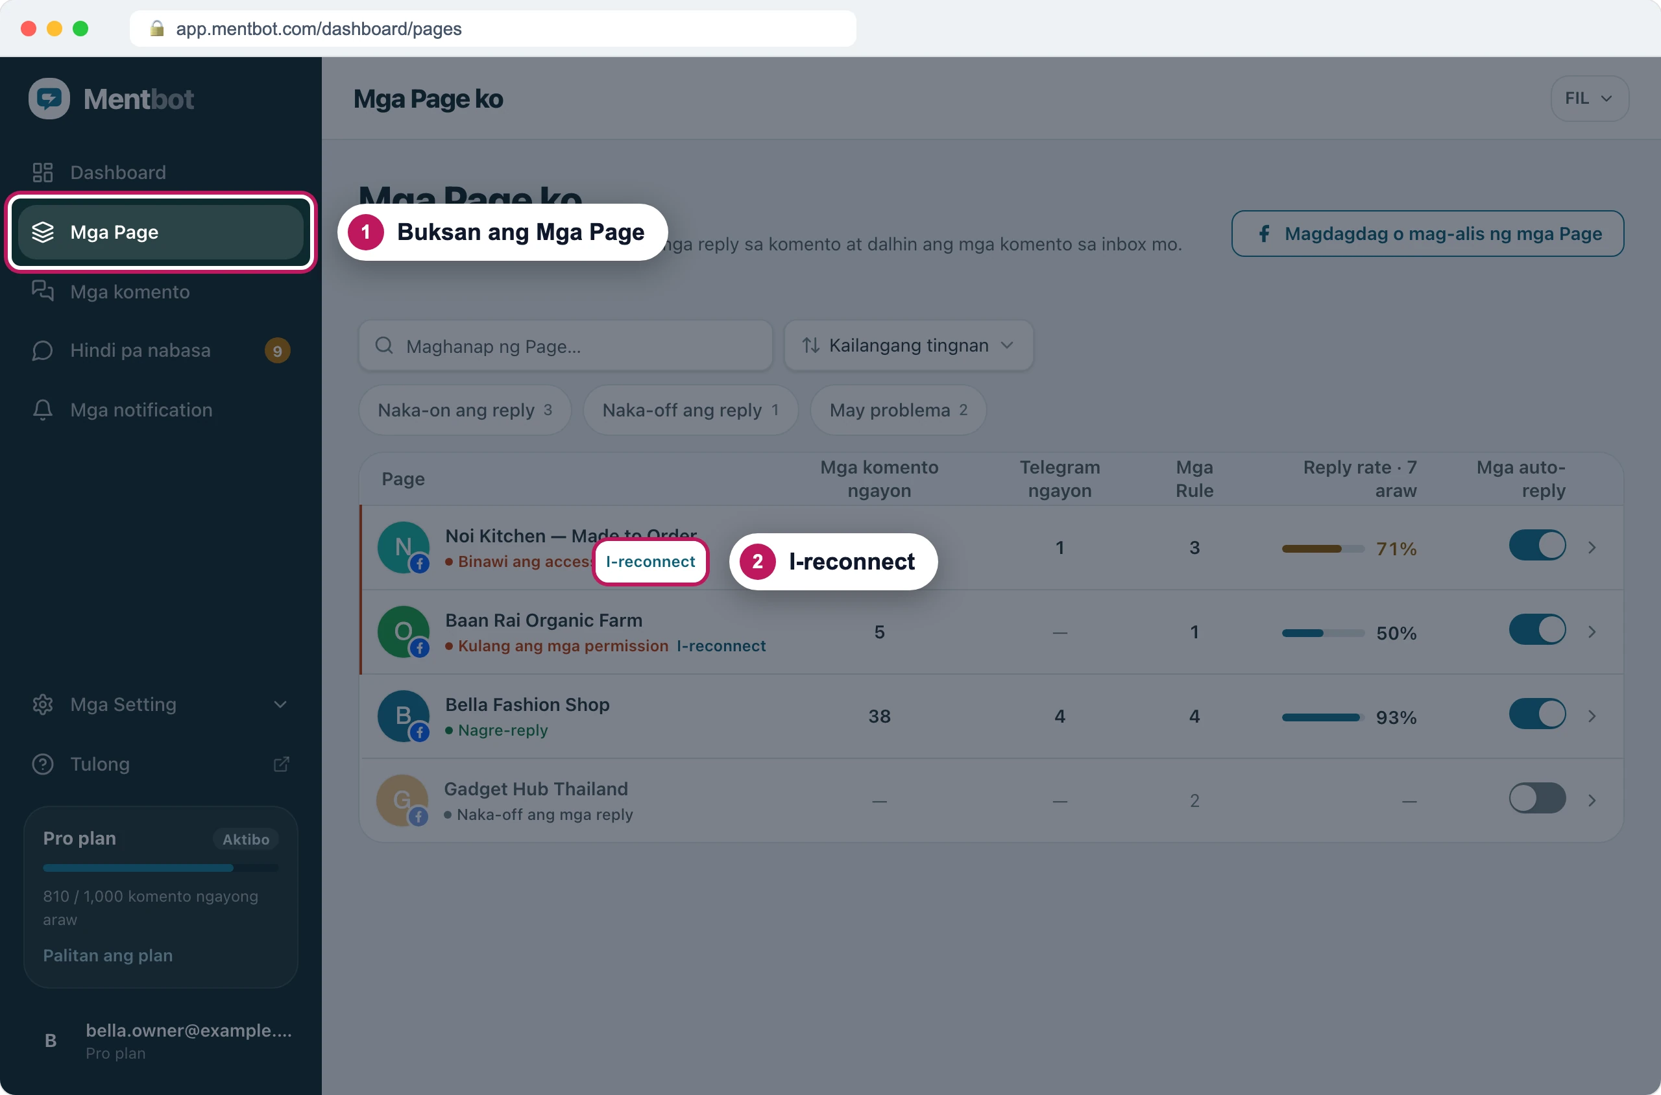Viewport: 1661px width, 1095px height.
Task: Click the bell icon for Mga notification
Action: [43, 410]
